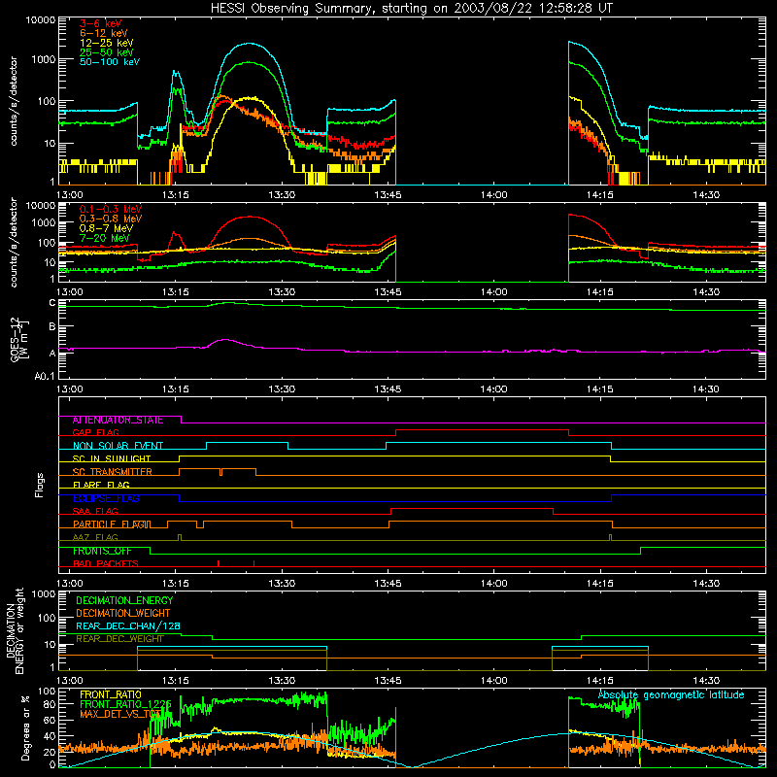Click the orange 'SC_TRANSMITTER' flag label
This screenshot has height=777, width=777.
click(112, 472)
